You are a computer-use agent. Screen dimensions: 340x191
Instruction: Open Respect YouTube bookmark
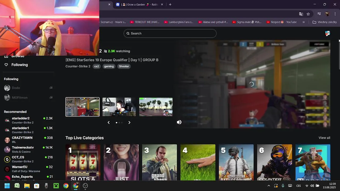tap(282, 22)
